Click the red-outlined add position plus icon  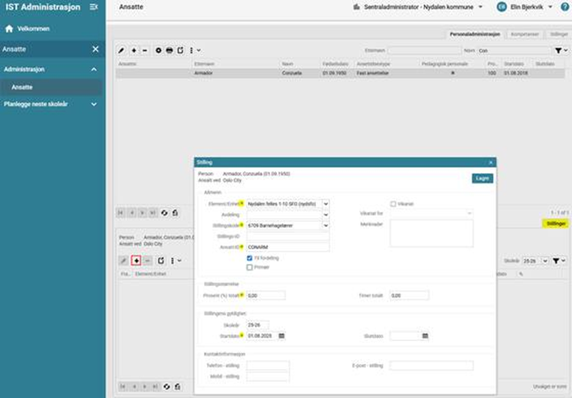[137, 260]
